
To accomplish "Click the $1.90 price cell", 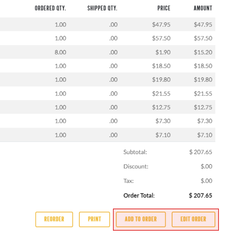I will (163, 52).
